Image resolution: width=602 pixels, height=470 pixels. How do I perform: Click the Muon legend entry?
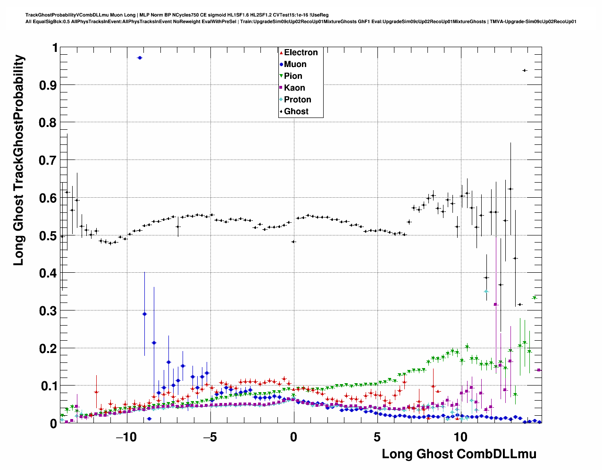293,64
